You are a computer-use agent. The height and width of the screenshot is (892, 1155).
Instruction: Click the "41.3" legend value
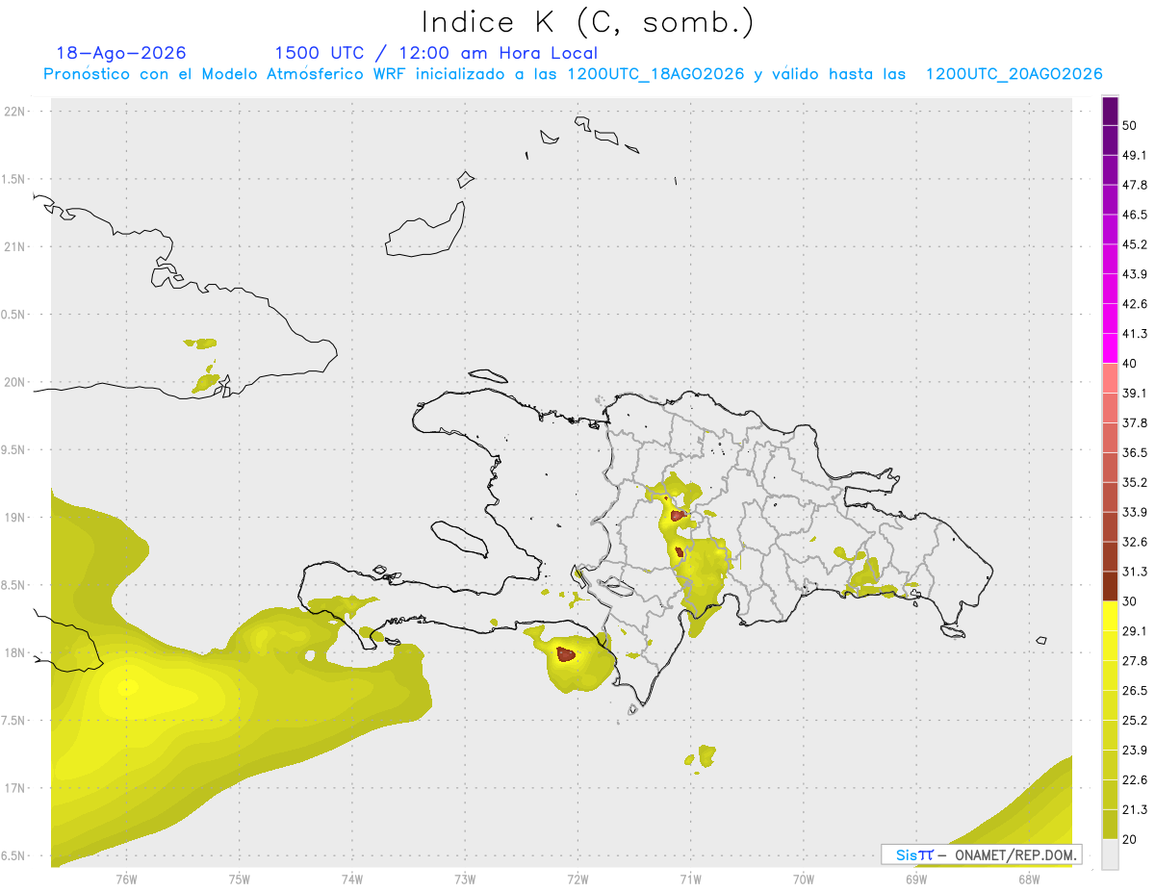1134,334
